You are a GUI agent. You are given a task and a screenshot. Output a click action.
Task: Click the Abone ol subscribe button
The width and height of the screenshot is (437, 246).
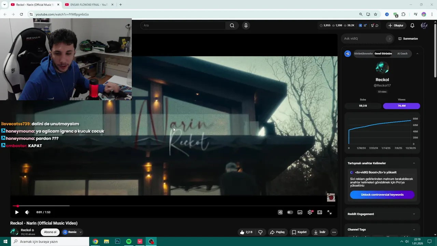(50, 232)
